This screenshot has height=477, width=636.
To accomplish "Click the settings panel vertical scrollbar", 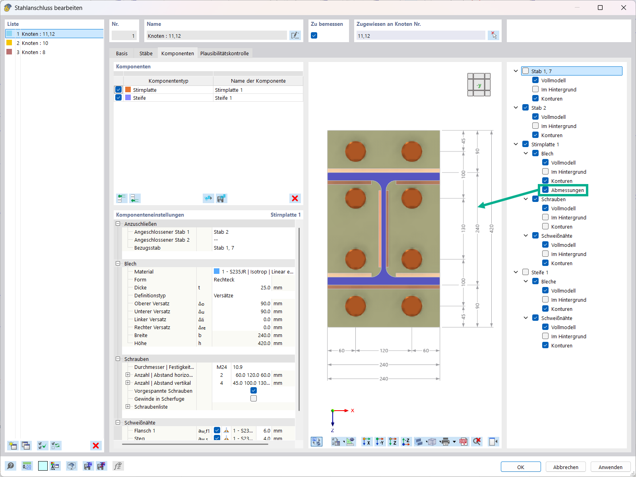I will pyautogui.click(x=299, y=319).
